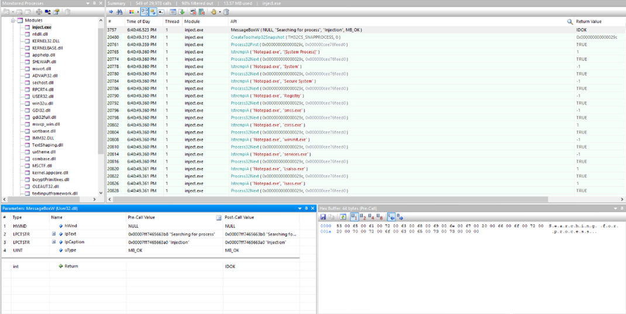Sort by the Module column header
The height and width of the screenshot is (314, 626).
coord(192,22)
